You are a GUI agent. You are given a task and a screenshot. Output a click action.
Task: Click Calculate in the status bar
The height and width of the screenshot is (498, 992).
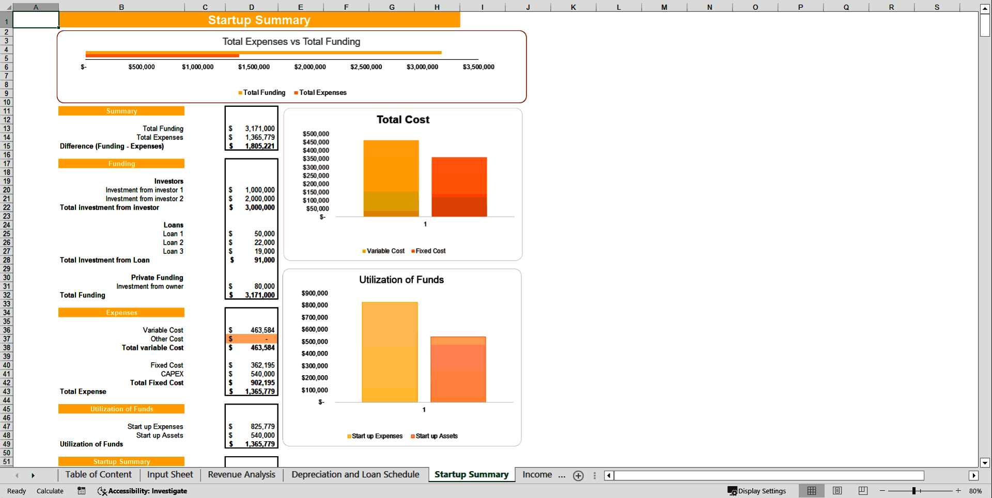point(50,491)
